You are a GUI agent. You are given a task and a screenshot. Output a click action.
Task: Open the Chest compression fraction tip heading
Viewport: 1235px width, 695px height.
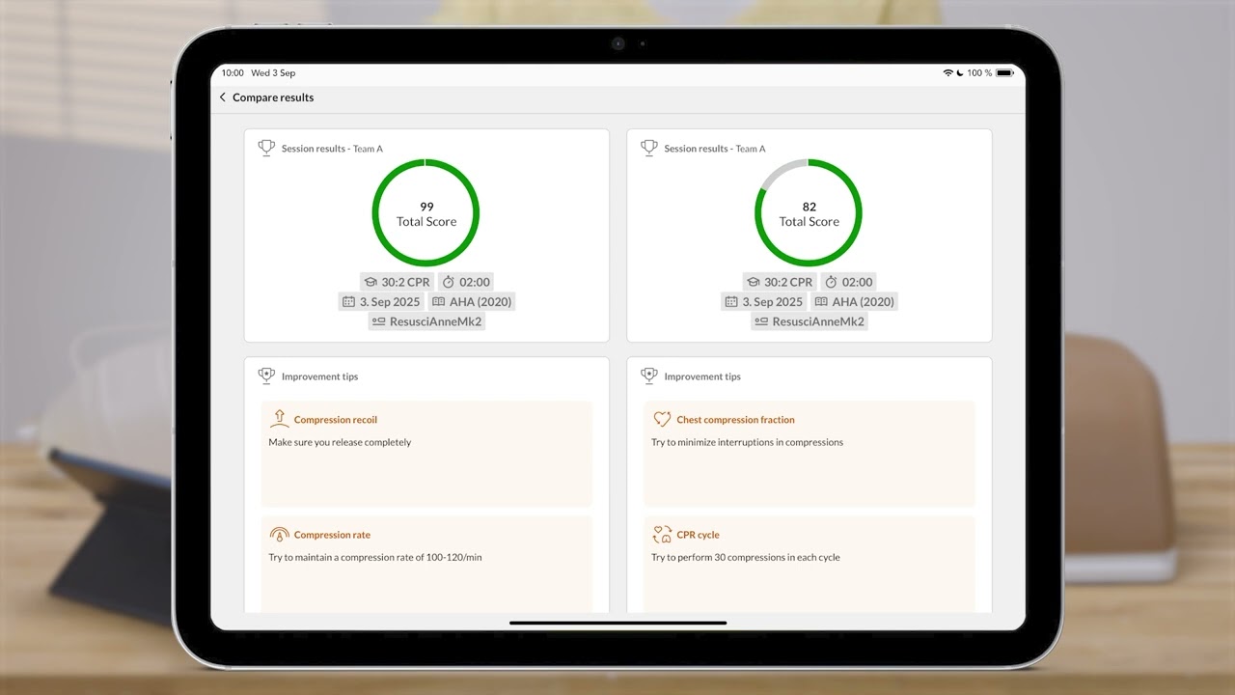(x=736, y=420)
